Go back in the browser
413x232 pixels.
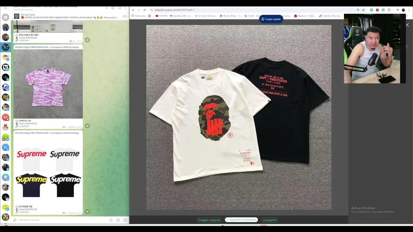coord(133,10)
